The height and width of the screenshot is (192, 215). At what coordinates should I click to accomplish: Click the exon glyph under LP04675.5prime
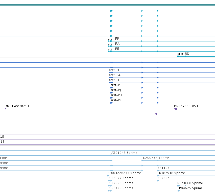point(179,191)
